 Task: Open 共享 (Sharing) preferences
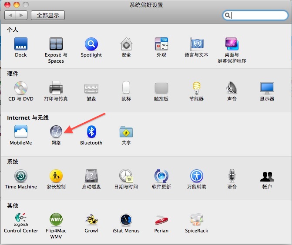point(126,132)
